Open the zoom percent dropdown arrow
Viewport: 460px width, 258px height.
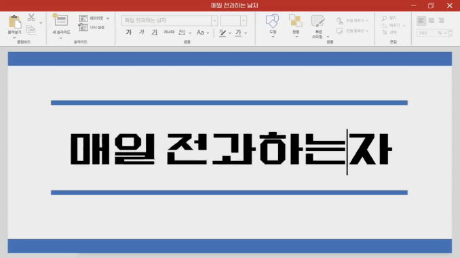(445, 33)
